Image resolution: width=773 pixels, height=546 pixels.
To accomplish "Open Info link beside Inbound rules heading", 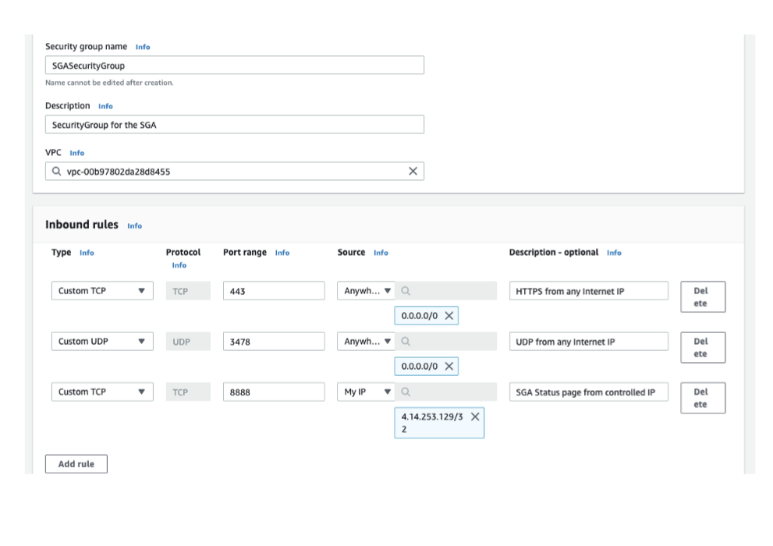I will point(135,226).
